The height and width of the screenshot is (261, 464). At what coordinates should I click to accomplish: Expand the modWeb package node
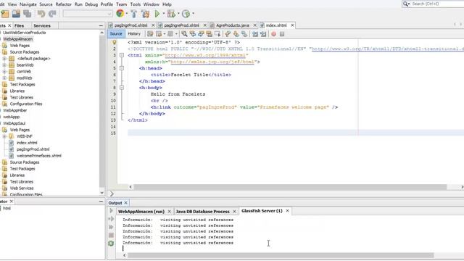[x=4, y=78]
